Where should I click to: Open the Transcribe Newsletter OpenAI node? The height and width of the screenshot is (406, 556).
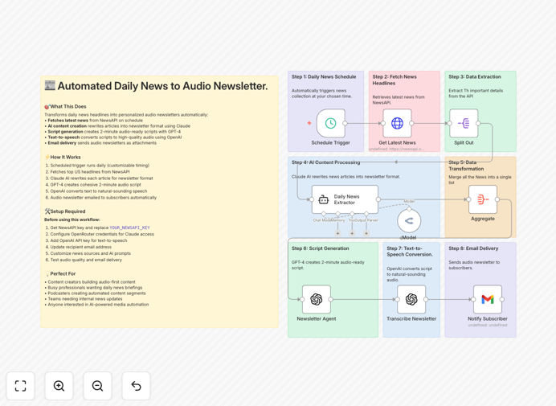pyautogui.click(x=411, y=300)
